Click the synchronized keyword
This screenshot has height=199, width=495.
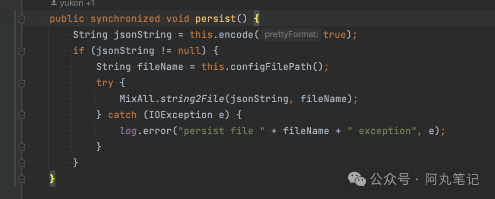click(x=125, y=19)
